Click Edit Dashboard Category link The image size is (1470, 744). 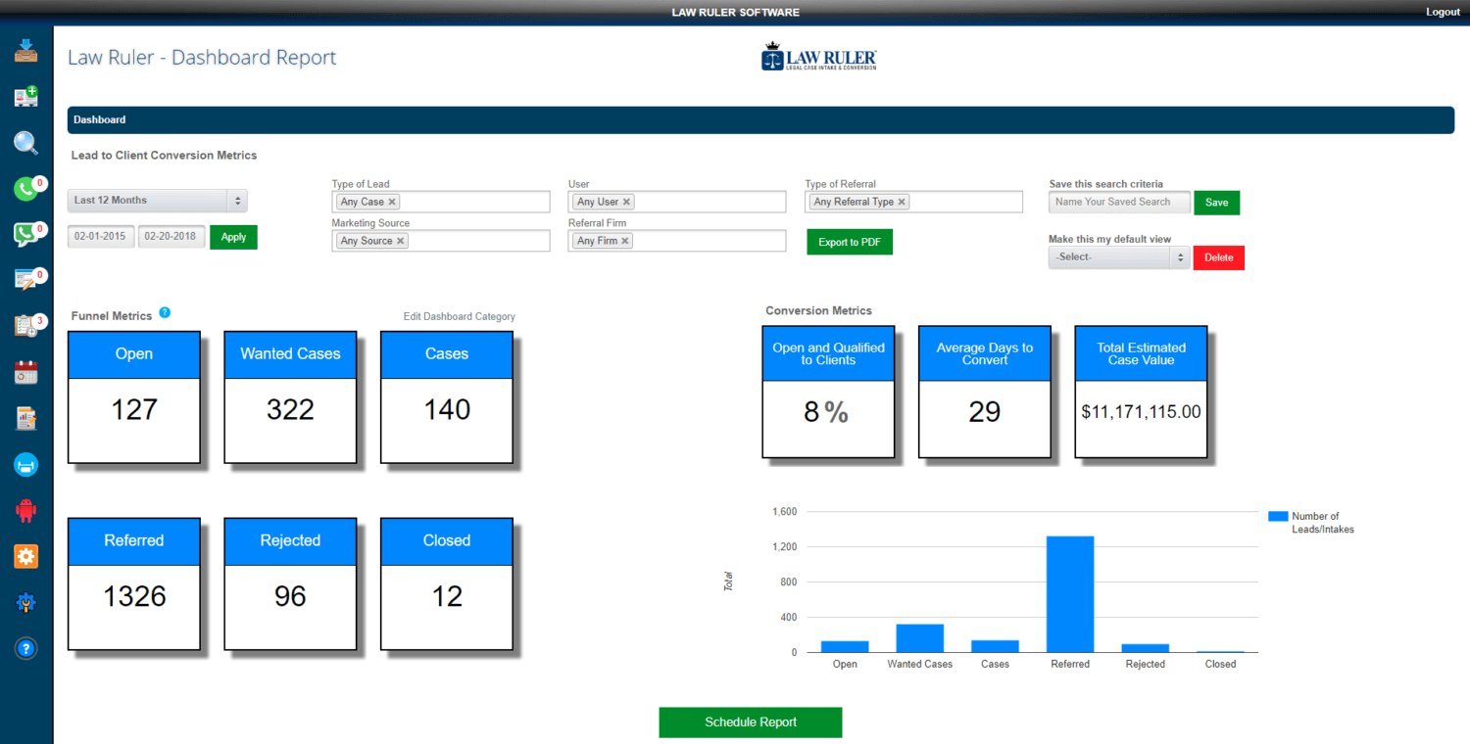pyautogui.click(x=460, y=316)
